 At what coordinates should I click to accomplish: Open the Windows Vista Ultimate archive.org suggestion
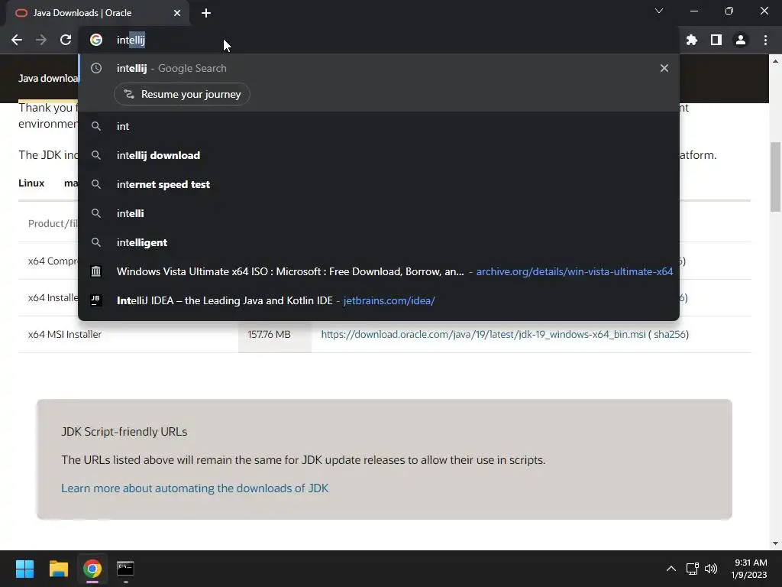tap(379, 271)
